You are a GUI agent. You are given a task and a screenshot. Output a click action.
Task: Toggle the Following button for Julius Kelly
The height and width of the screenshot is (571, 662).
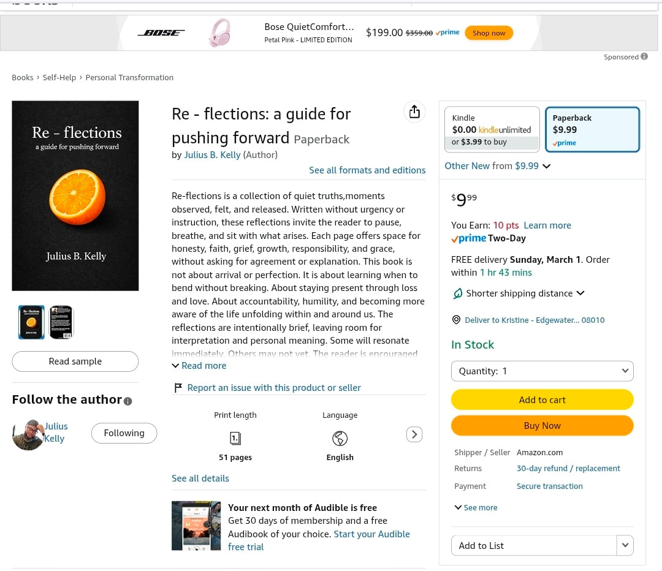point(124,433)
